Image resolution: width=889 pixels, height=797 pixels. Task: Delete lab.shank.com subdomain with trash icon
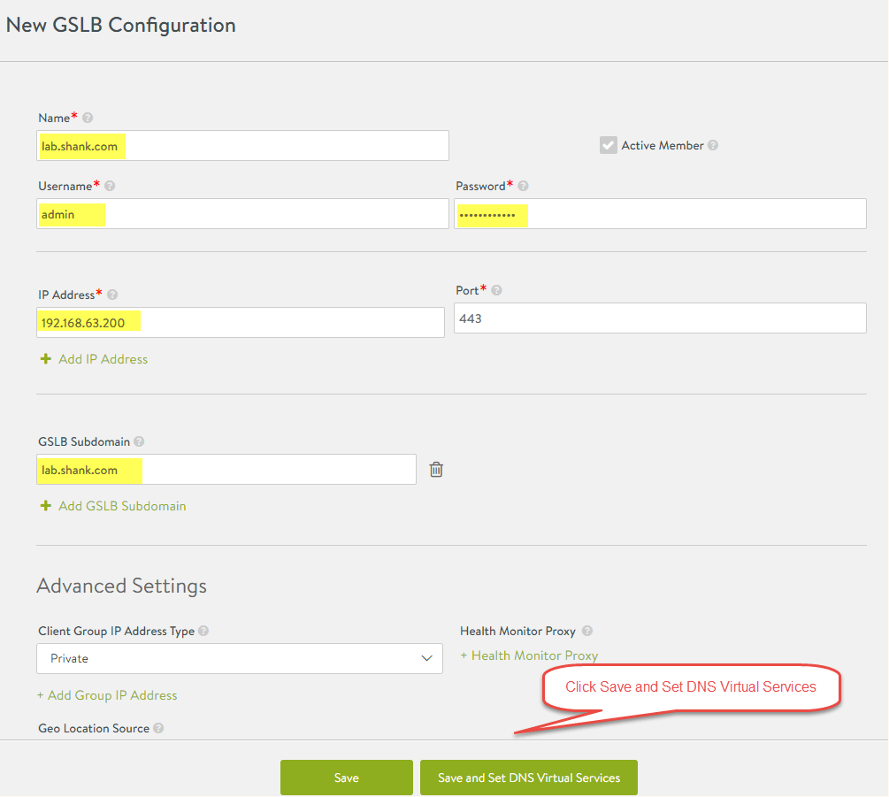[x=436, y=470]
